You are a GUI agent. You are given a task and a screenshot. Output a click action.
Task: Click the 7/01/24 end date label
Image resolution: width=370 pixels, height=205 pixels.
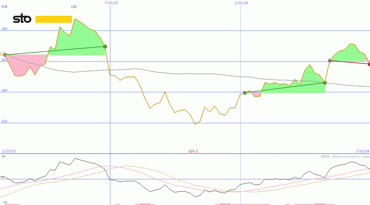[x=362, y=151]
